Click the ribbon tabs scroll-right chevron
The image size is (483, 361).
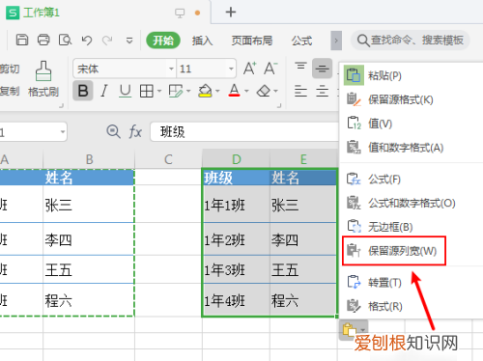[336, 41]
